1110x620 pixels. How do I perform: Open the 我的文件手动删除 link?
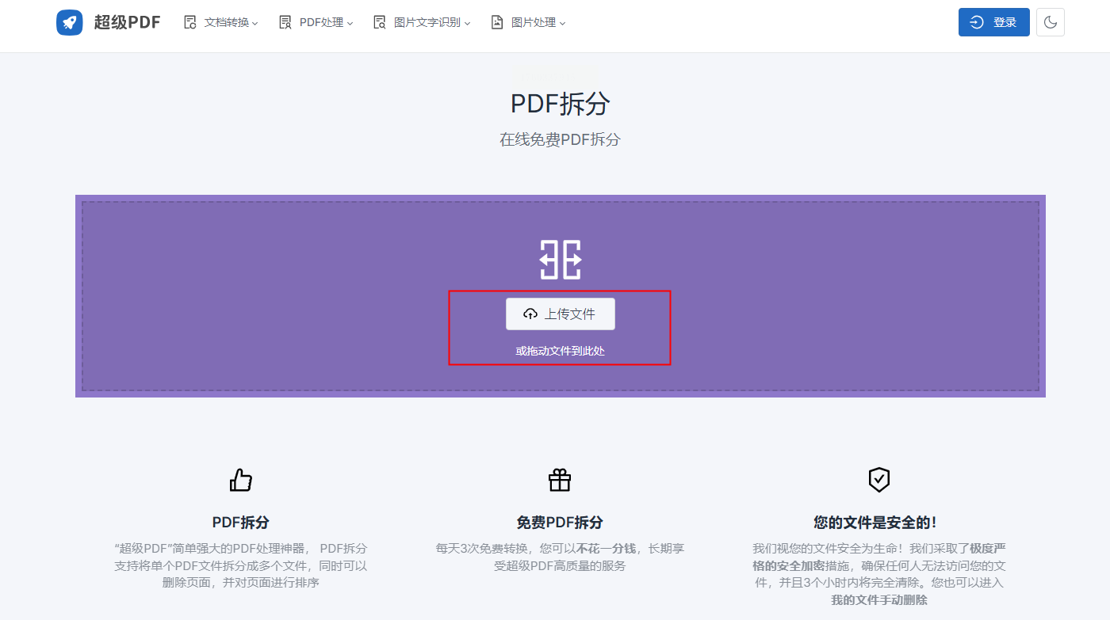click(x=879, y=599)
